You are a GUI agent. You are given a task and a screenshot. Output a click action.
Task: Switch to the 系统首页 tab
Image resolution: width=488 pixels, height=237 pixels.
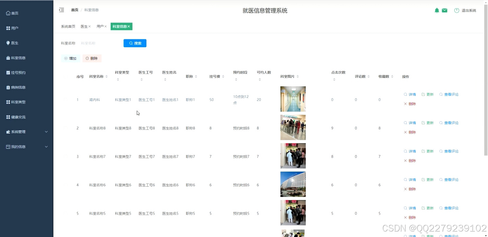(68, 26)
